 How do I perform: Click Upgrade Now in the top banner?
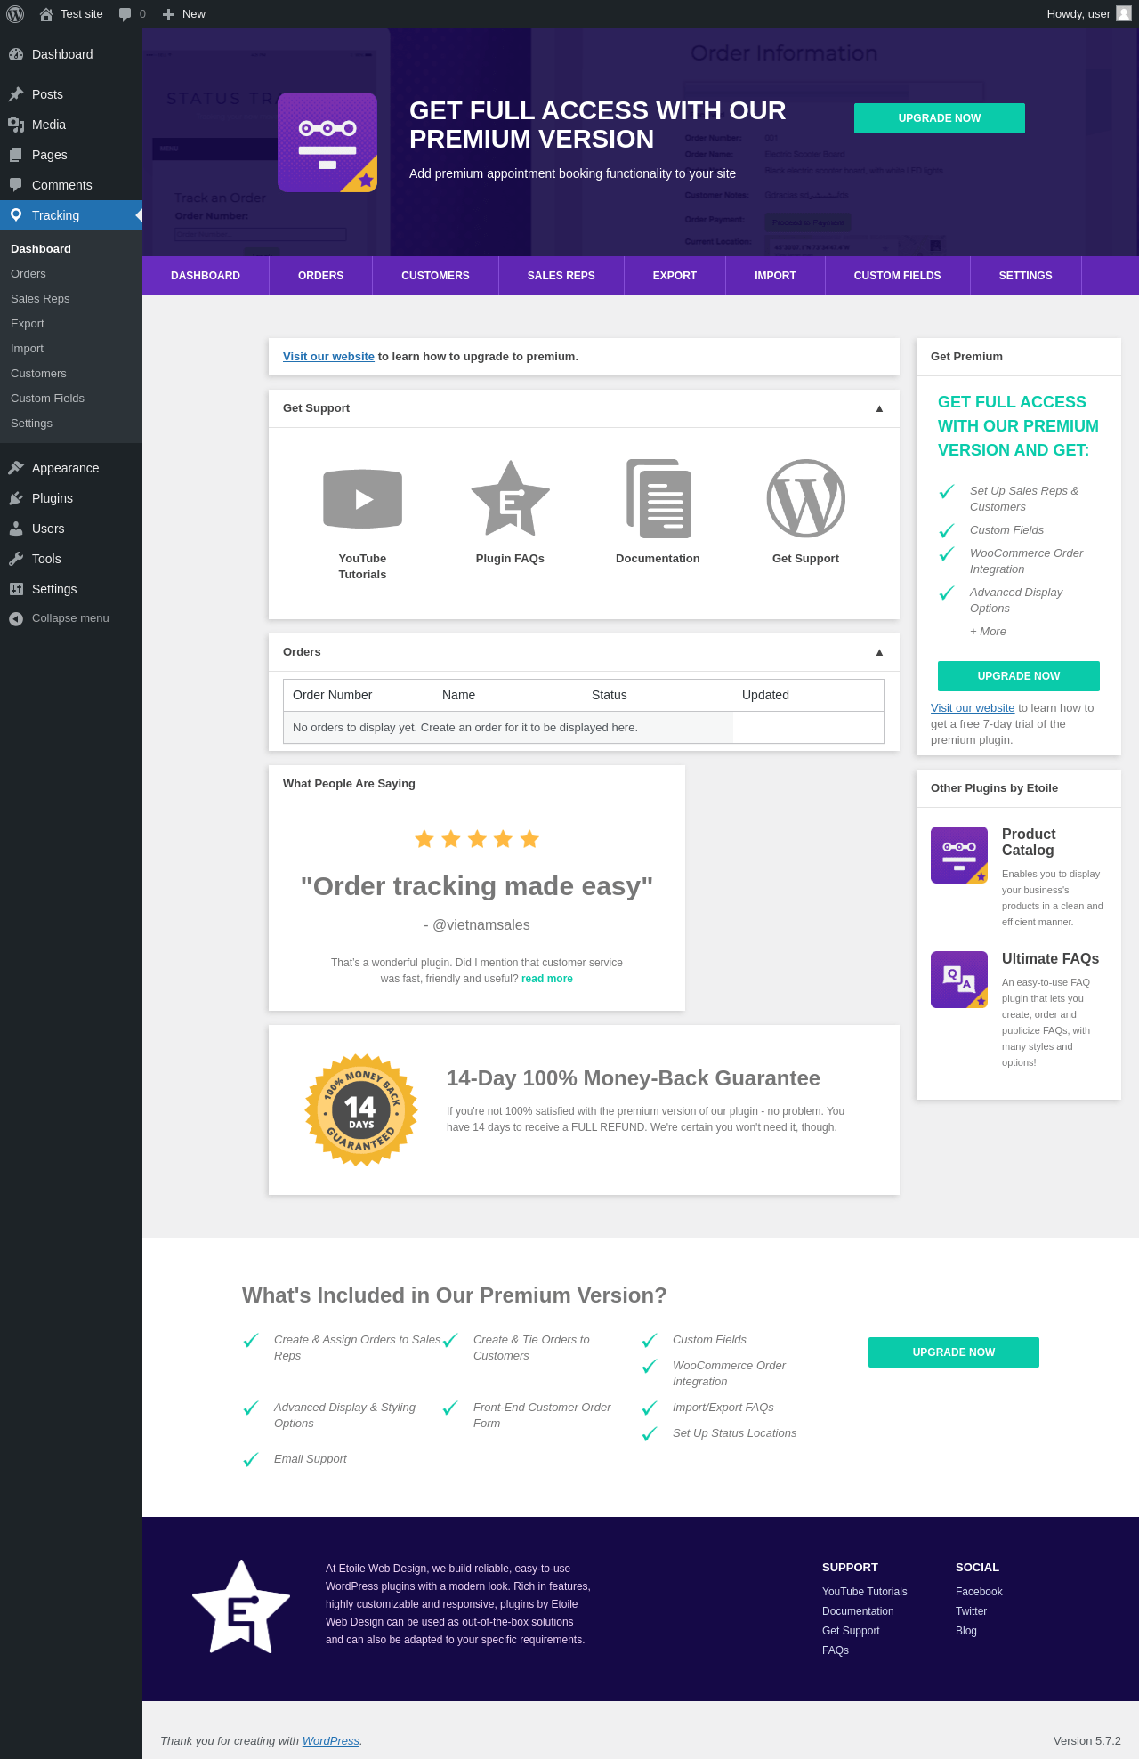point(940,118)
